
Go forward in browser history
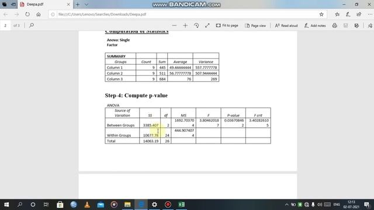coord(16,14)
